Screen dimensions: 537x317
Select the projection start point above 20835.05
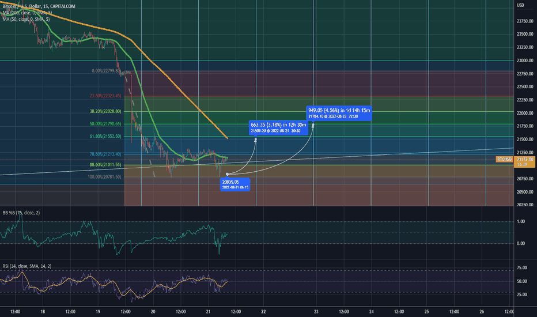[228, 174]
